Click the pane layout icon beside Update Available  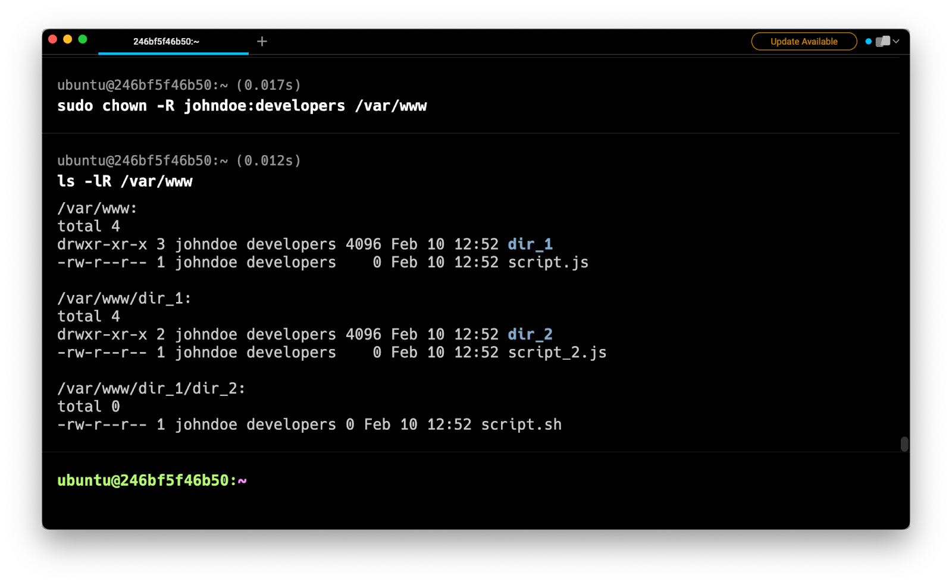coord(882,41)
